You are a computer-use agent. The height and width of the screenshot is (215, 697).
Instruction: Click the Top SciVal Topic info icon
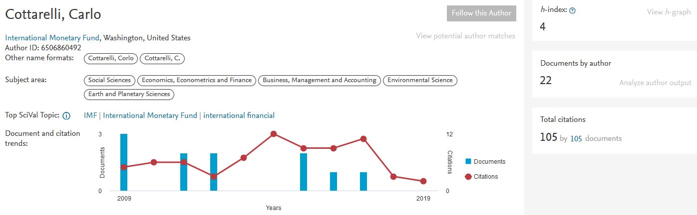pyautogui.click(x=66, y=116)
